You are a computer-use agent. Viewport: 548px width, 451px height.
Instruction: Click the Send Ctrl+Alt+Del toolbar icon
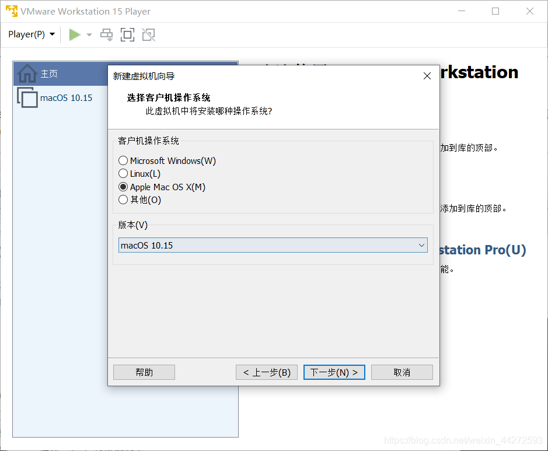(x=106, y=34)
